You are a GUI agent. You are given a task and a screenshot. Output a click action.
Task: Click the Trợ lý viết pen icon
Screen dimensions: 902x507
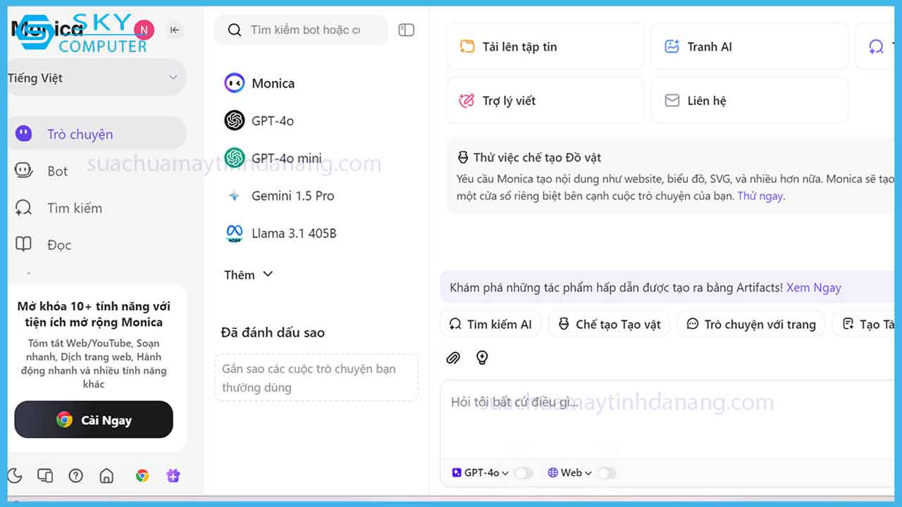coord(467,100)
